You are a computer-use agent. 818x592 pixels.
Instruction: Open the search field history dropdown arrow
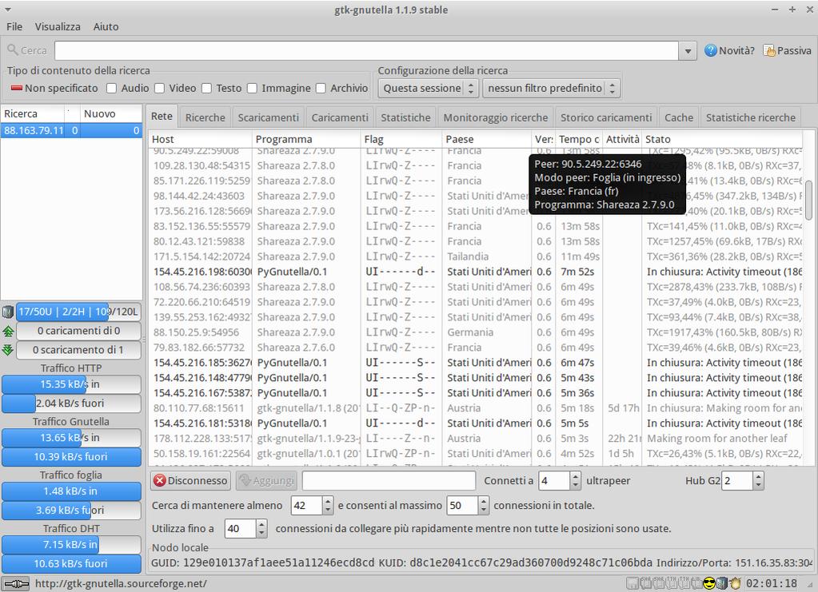pos(688,51)
